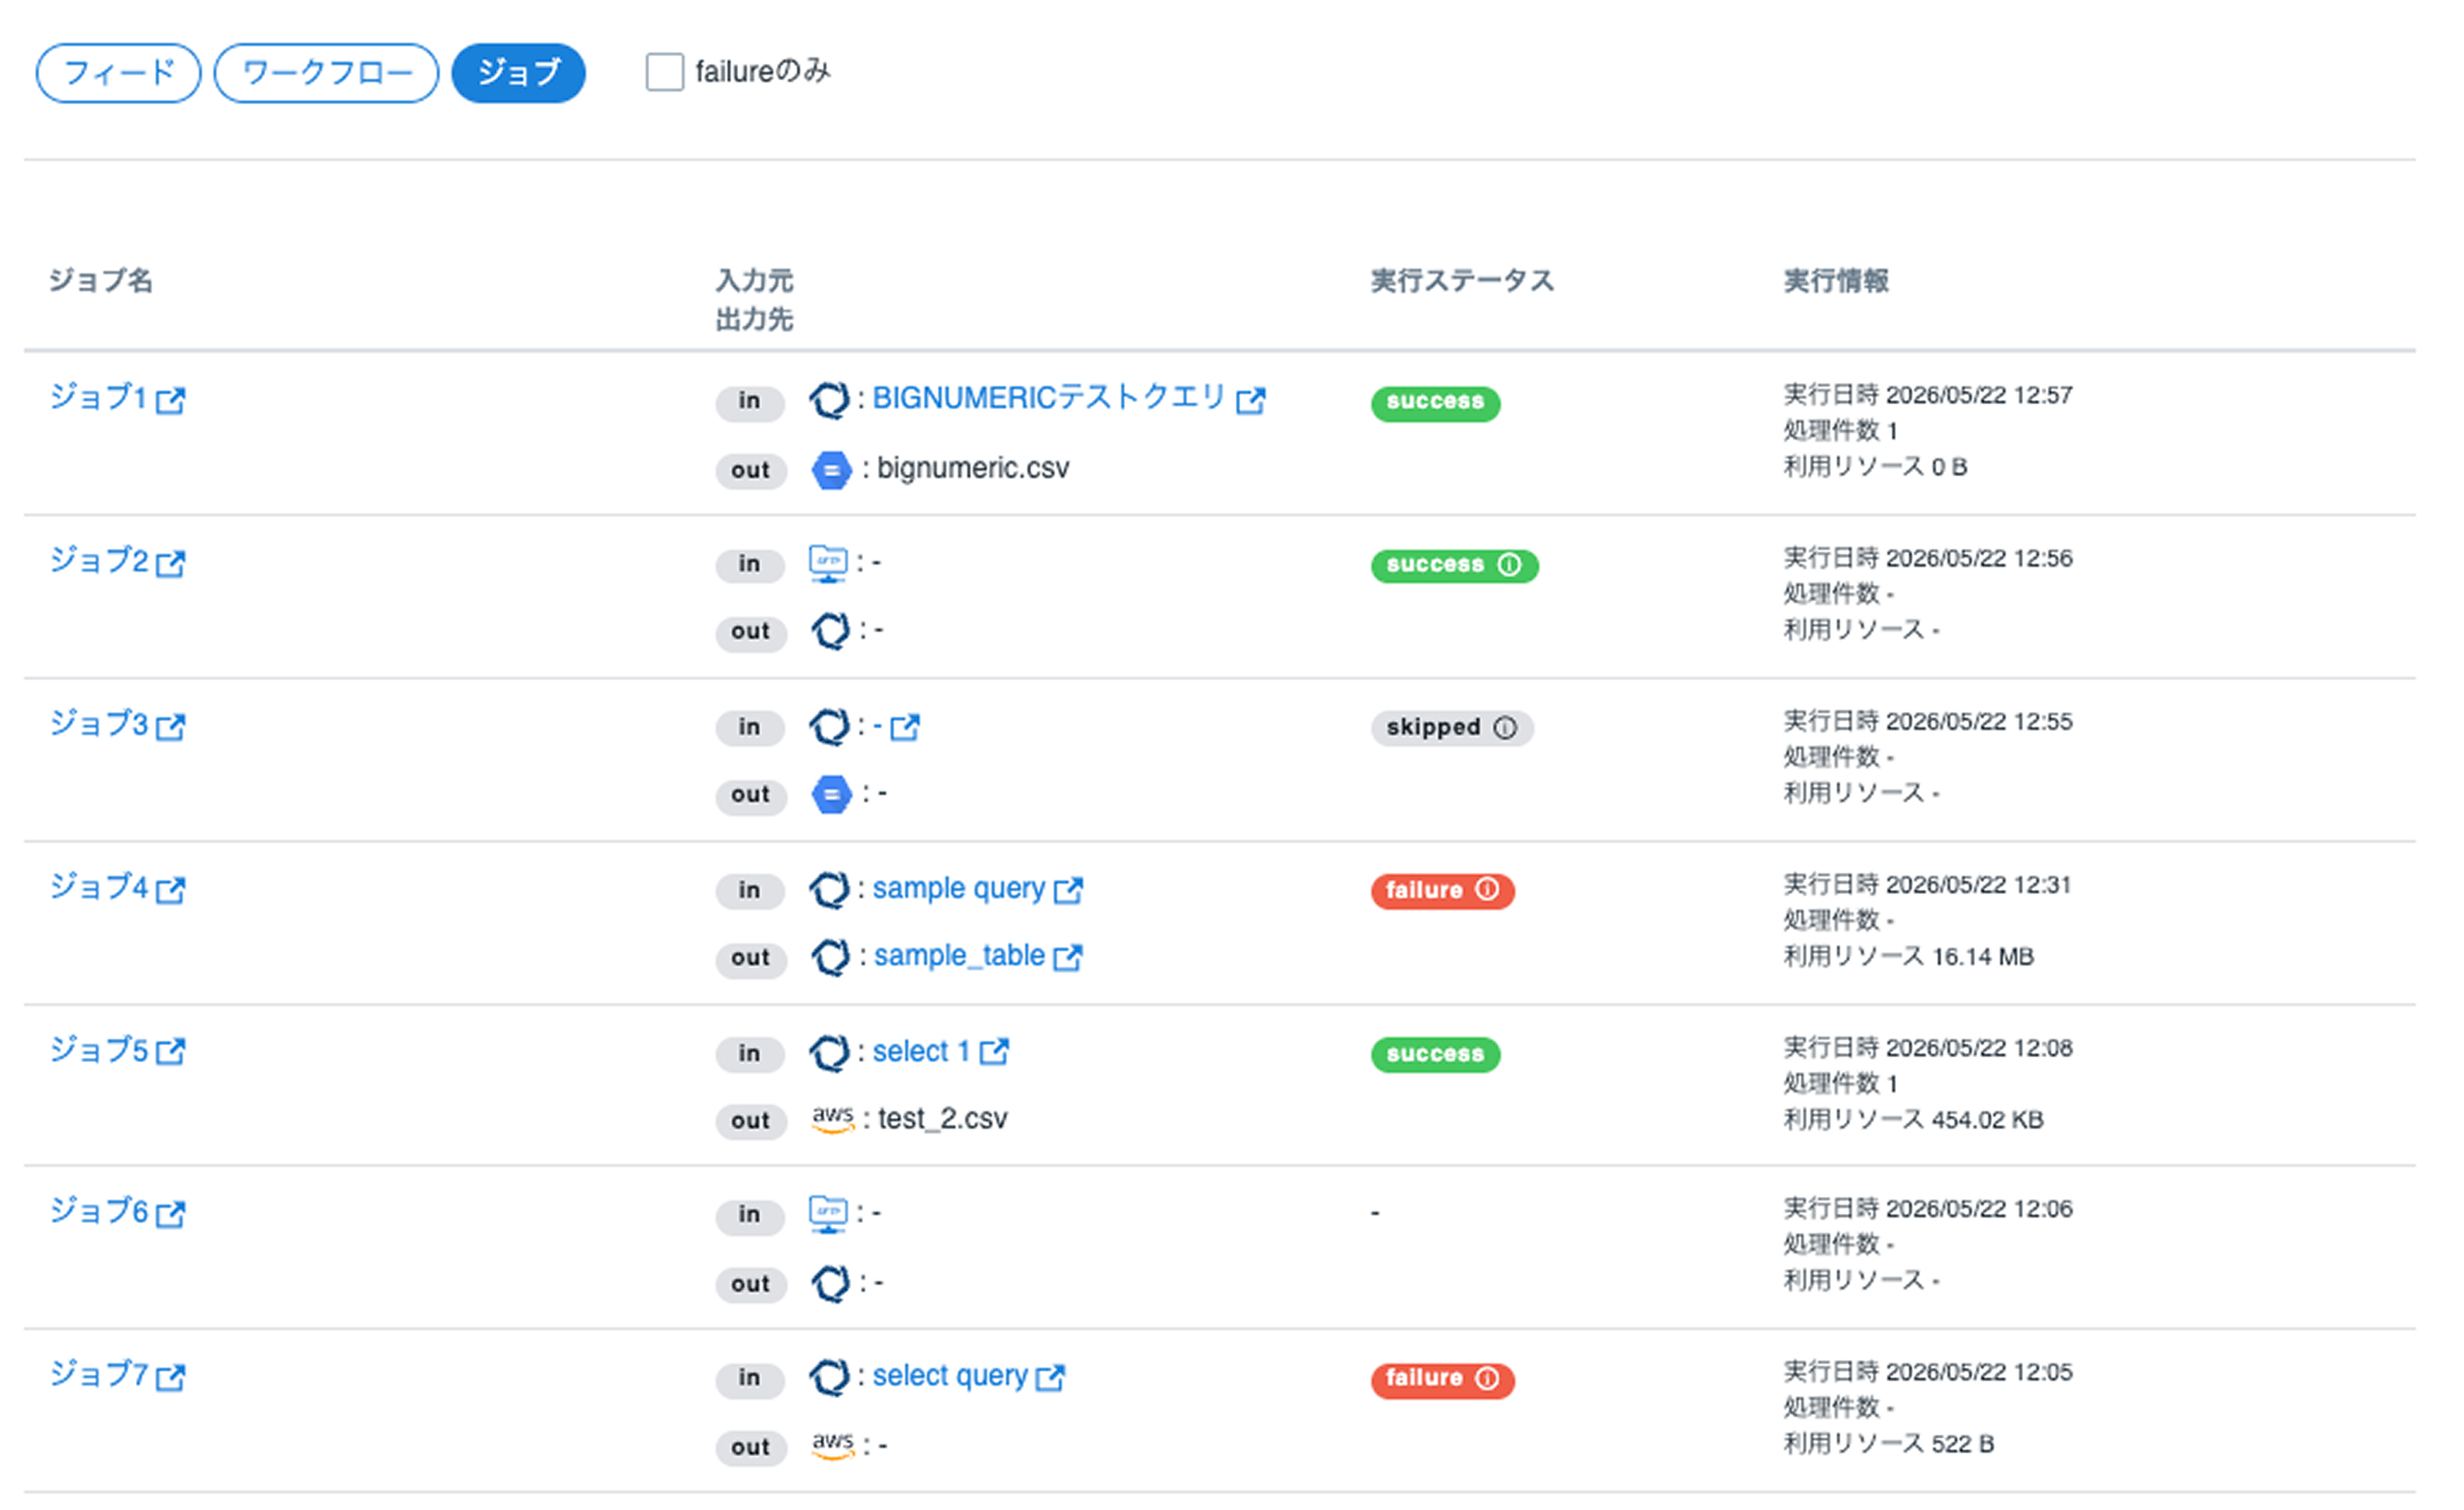
Task: Open the select query input link
Action: pyautogui.click(x=950, y=1376)
